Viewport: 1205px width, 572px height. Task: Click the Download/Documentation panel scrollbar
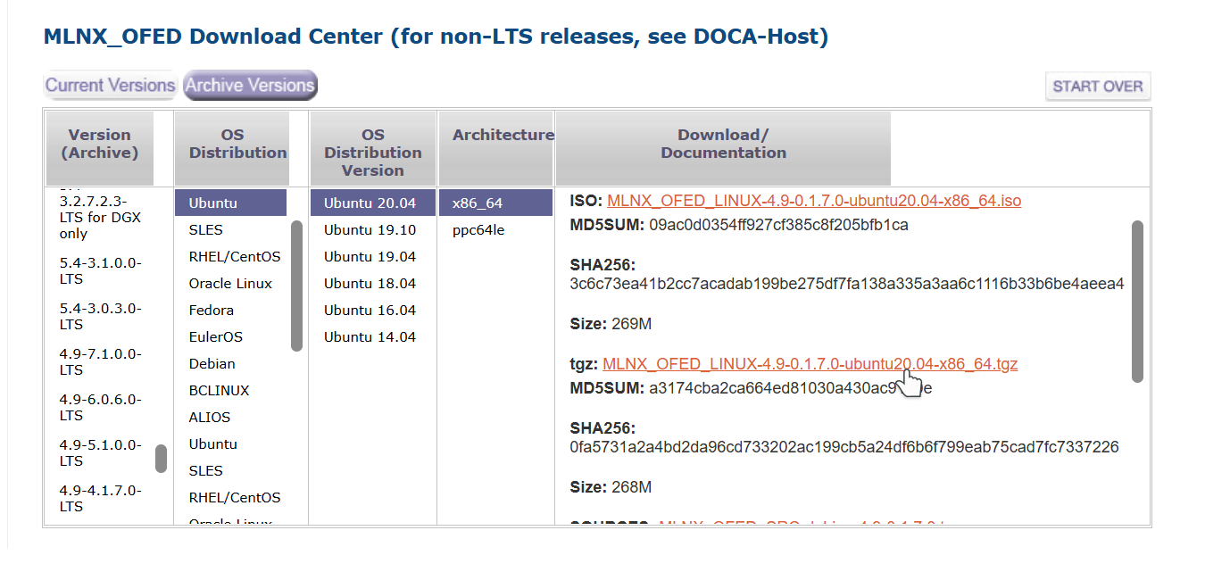pyautogui.click(x=1137, y=301)
